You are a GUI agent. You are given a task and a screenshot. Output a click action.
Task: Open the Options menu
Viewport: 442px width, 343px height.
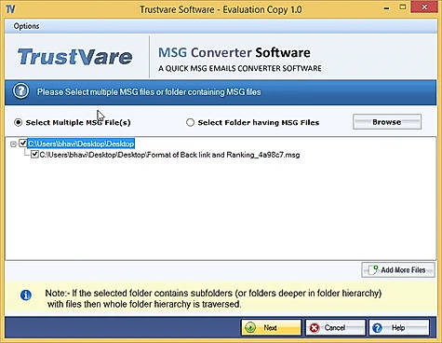coord(26,26)
